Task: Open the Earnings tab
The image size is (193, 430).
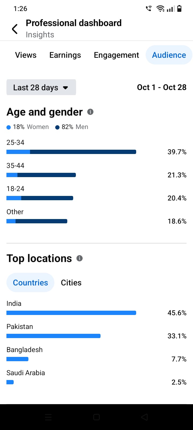Action: click(65, 55)
